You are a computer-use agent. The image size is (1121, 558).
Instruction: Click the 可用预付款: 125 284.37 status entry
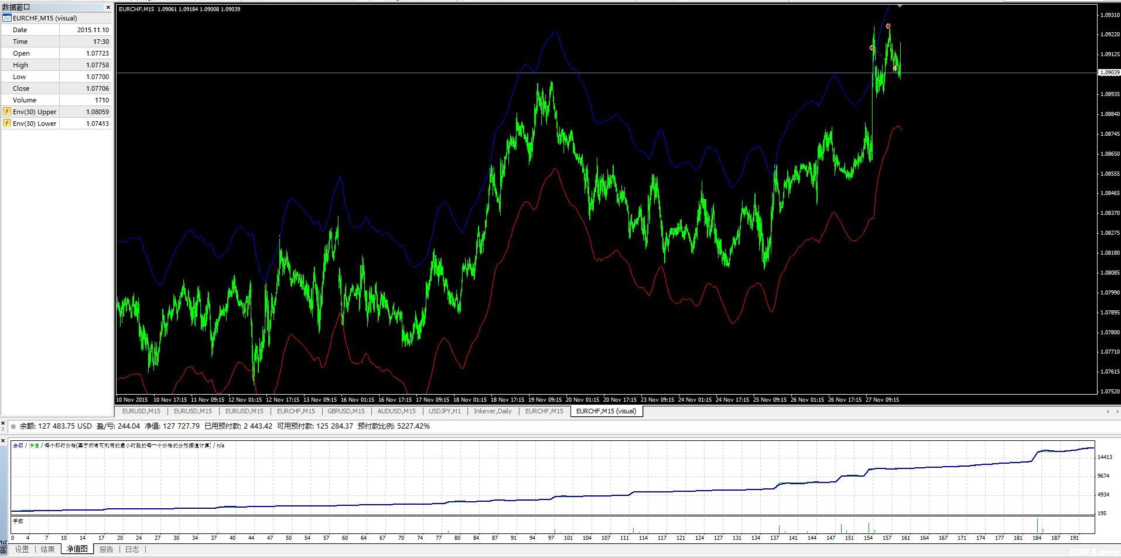(315, 426)
